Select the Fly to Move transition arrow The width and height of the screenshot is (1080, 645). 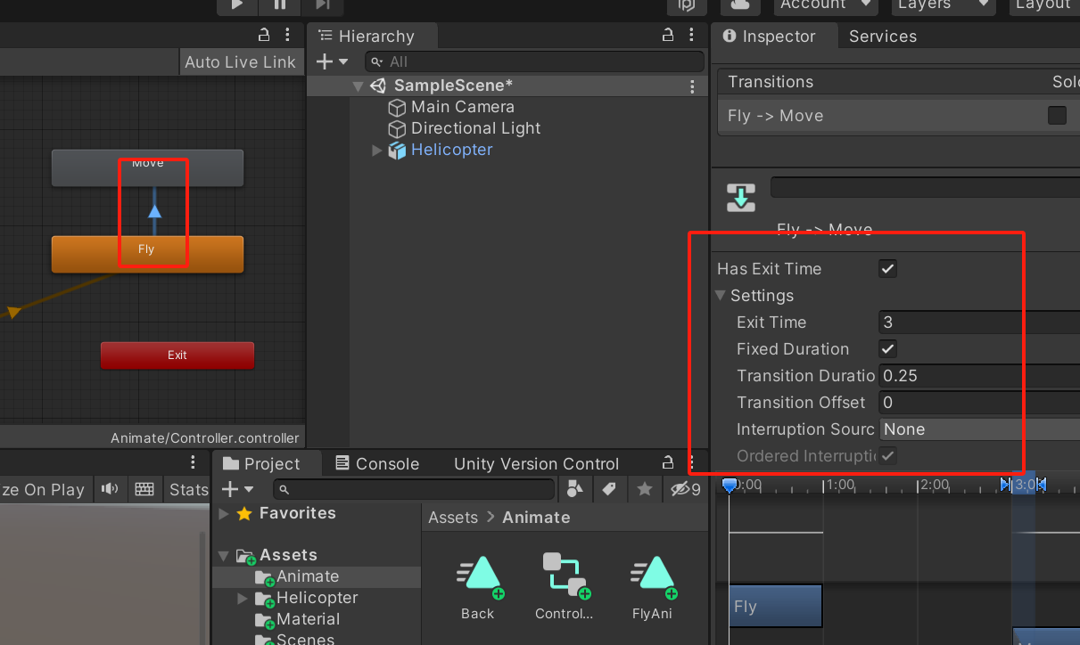pyautogui.click(x=154, y=211)
